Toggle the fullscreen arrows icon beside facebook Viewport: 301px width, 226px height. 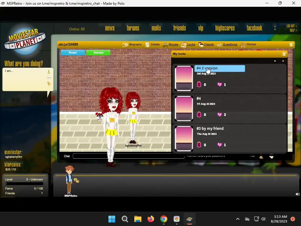point(275,28)
